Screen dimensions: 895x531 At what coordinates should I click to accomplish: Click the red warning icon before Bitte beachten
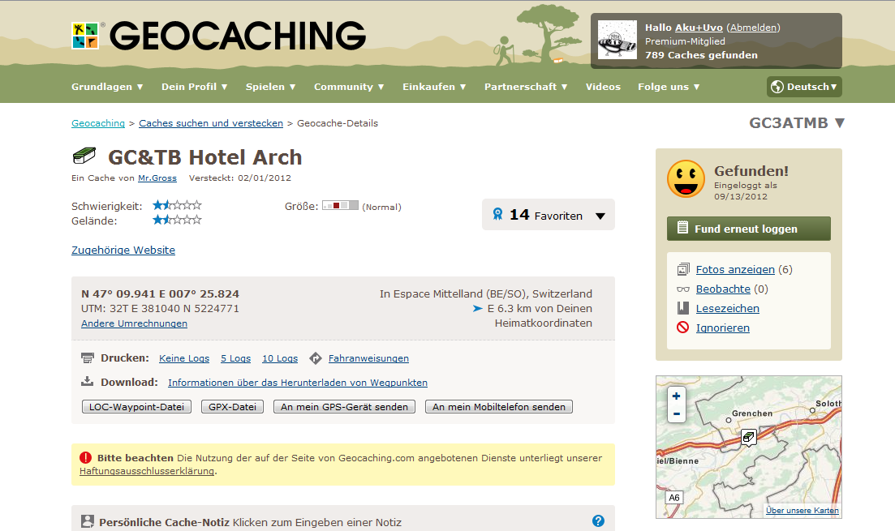[x=86, y=457]
